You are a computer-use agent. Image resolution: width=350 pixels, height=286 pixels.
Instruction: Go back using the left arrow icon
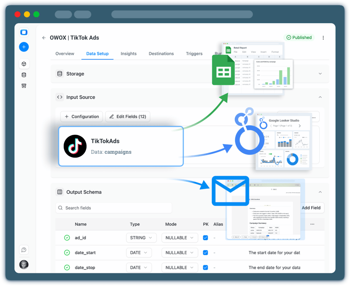pyautogui.click(x=44, y=38)
